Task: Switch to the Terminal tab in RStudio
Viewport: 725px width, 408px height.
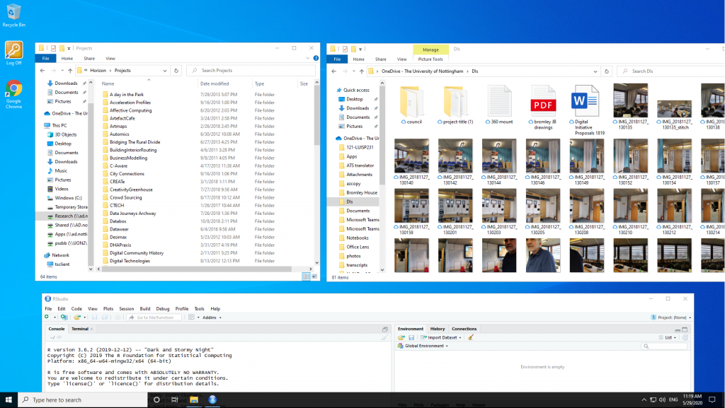Action: click(80, 329)
